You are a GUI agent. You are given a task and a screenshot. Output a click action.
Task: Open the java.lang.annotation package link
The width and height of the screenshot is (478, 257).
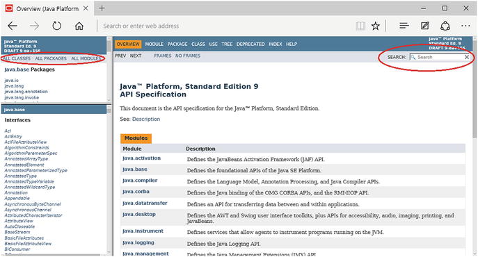point(26,92)
